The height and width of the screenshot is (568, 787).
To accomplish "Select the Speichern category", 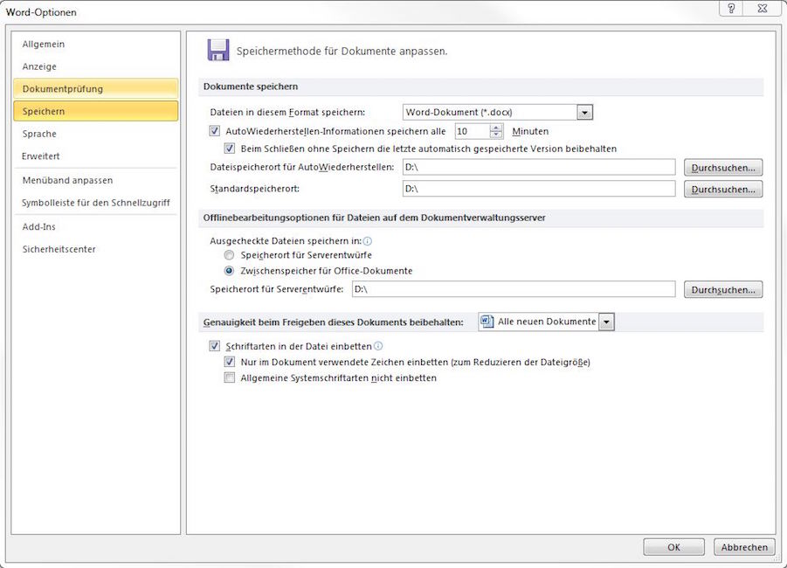I will (95, 111).
